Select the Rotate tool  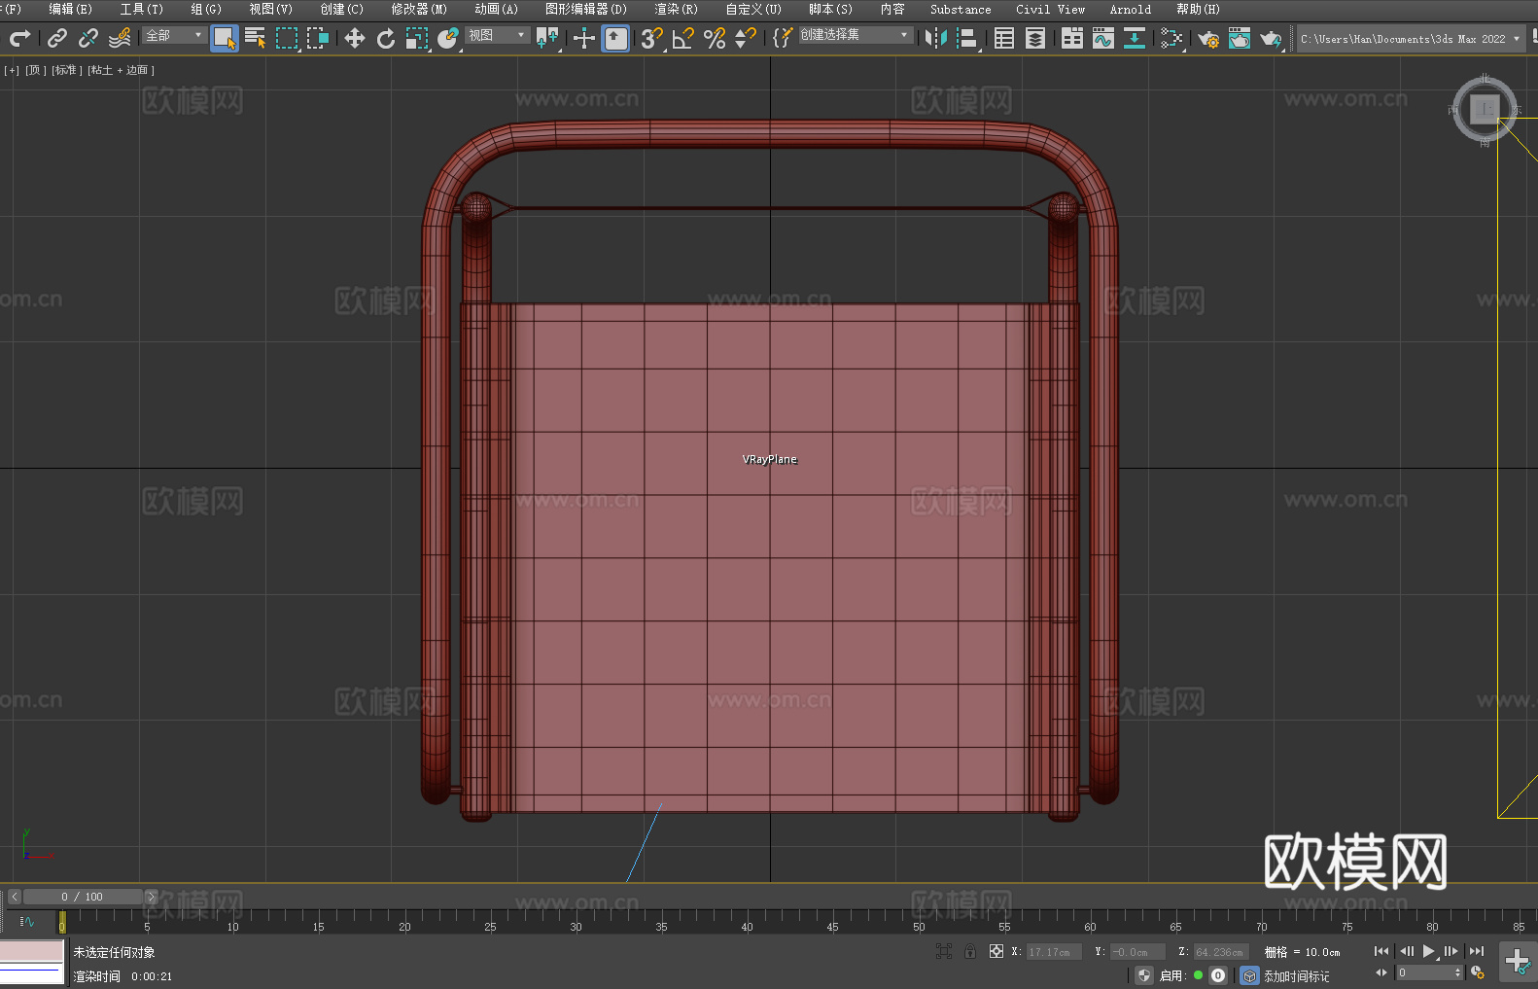(x=386, y=38)
